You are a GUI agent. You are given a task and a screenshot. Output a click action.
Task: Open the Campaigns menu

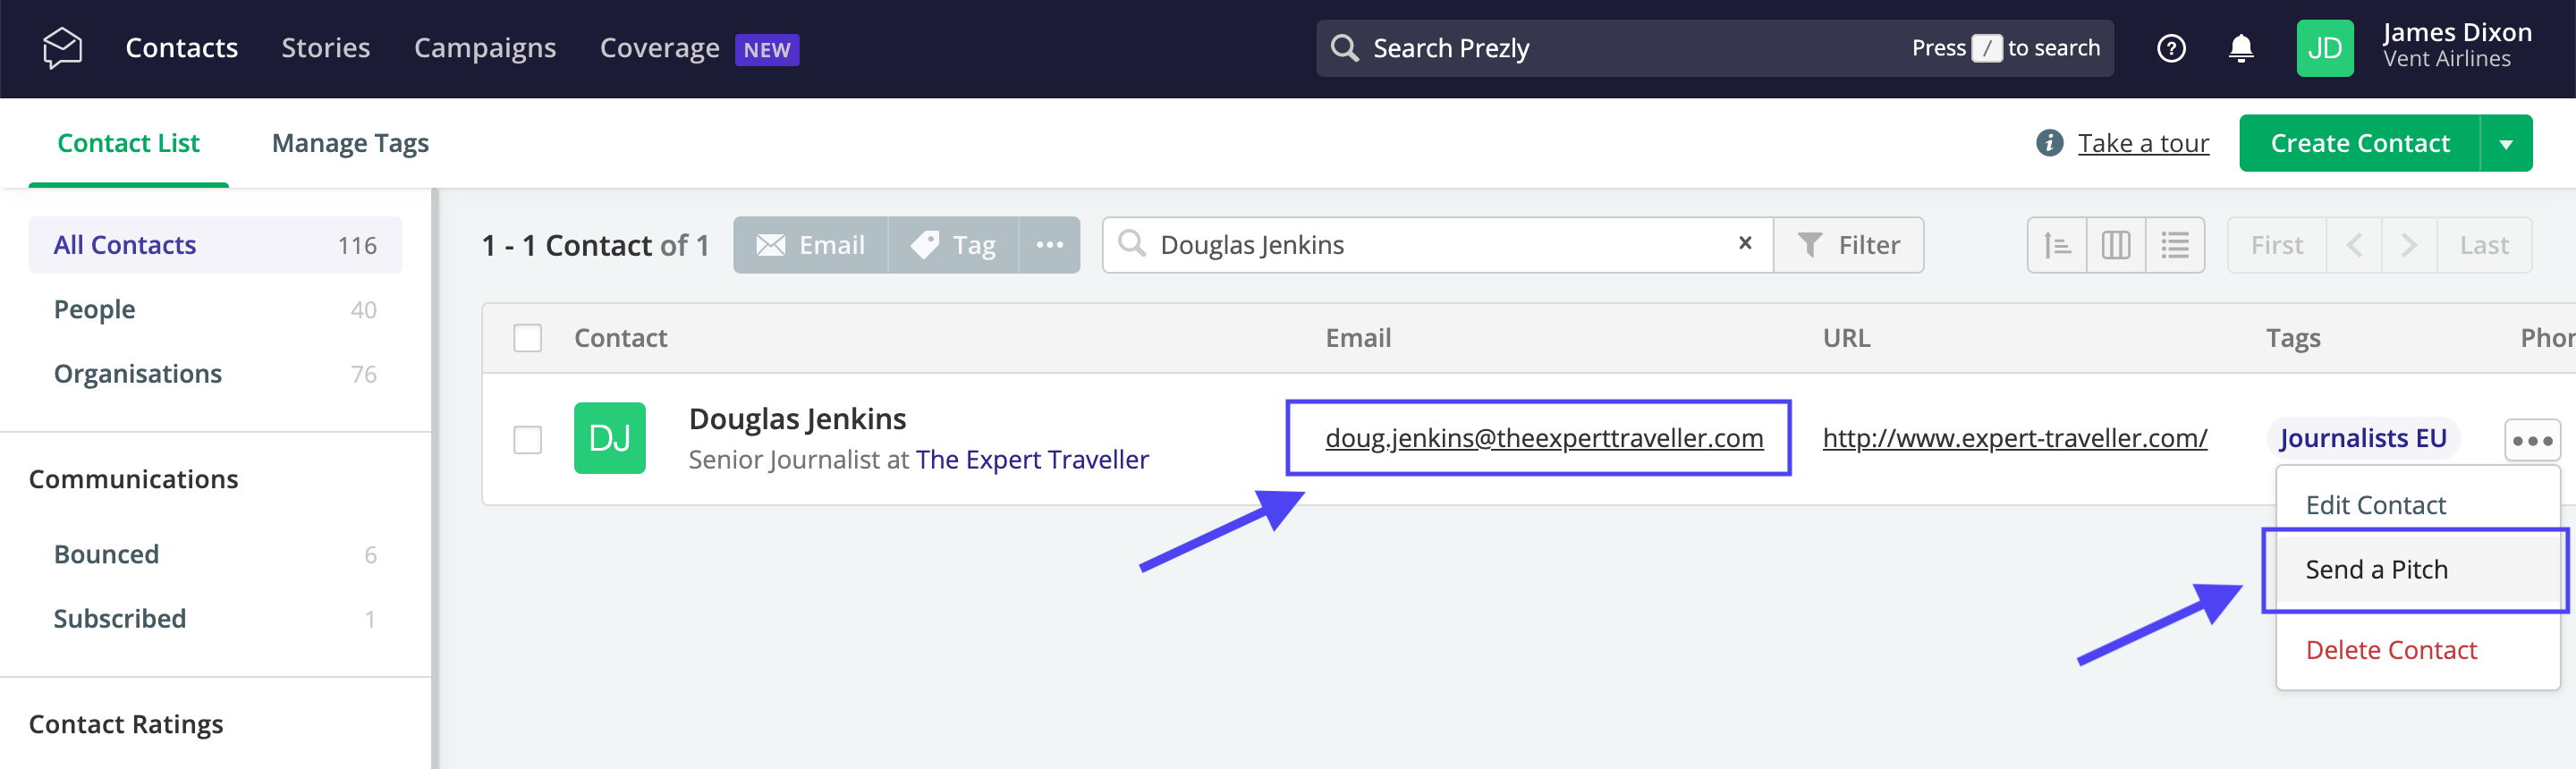click(484, 48)
